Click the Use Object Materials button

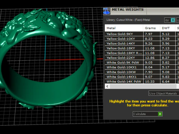pyautogui.click(x=164, y=93)
